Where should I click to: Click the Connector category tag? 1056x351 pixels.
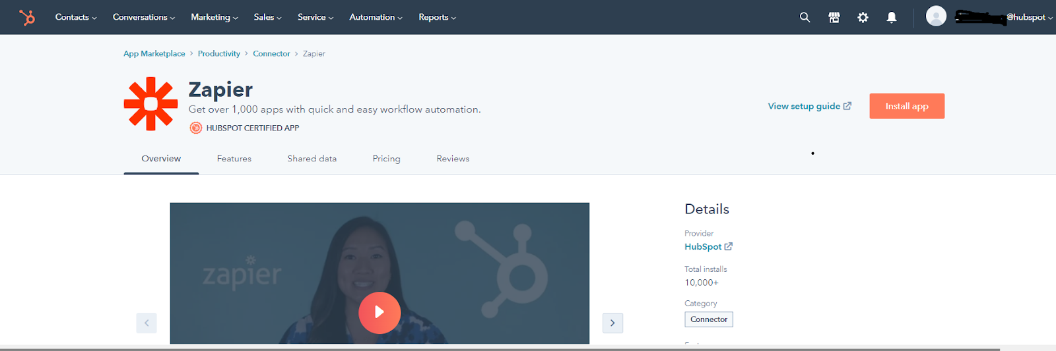click(x=709, y=319)
